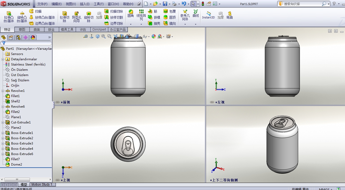Open the DisplayManager color ball tab

coord(33,37)
